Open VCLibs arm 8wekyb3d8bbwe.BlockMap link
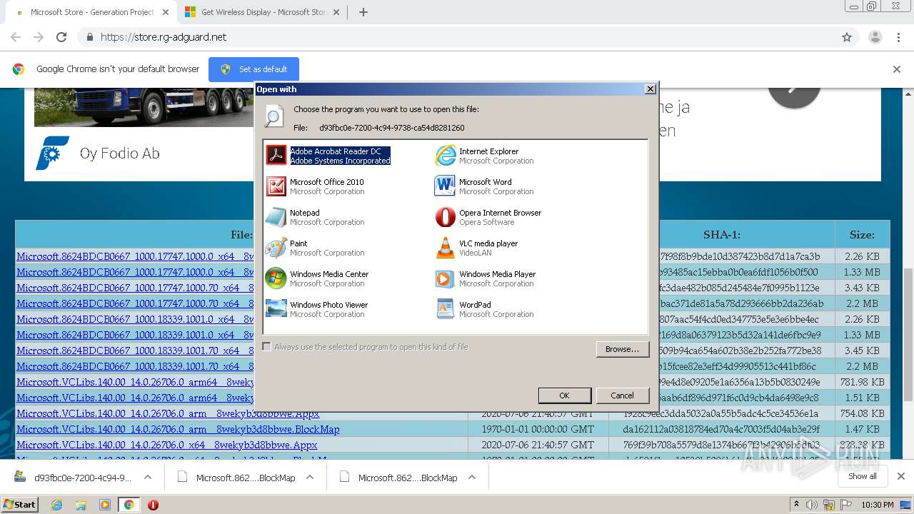Image resolution: width=914 pixels, height=514 pixels. [x=178, y=429]
